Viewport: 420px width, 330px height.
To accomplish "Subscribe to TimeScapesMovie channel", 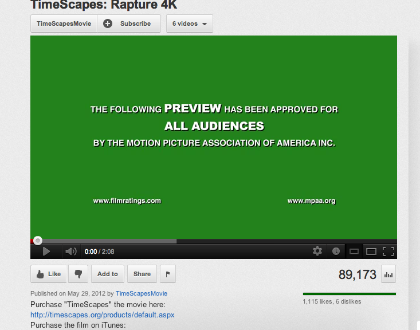I will pos(129,23).
